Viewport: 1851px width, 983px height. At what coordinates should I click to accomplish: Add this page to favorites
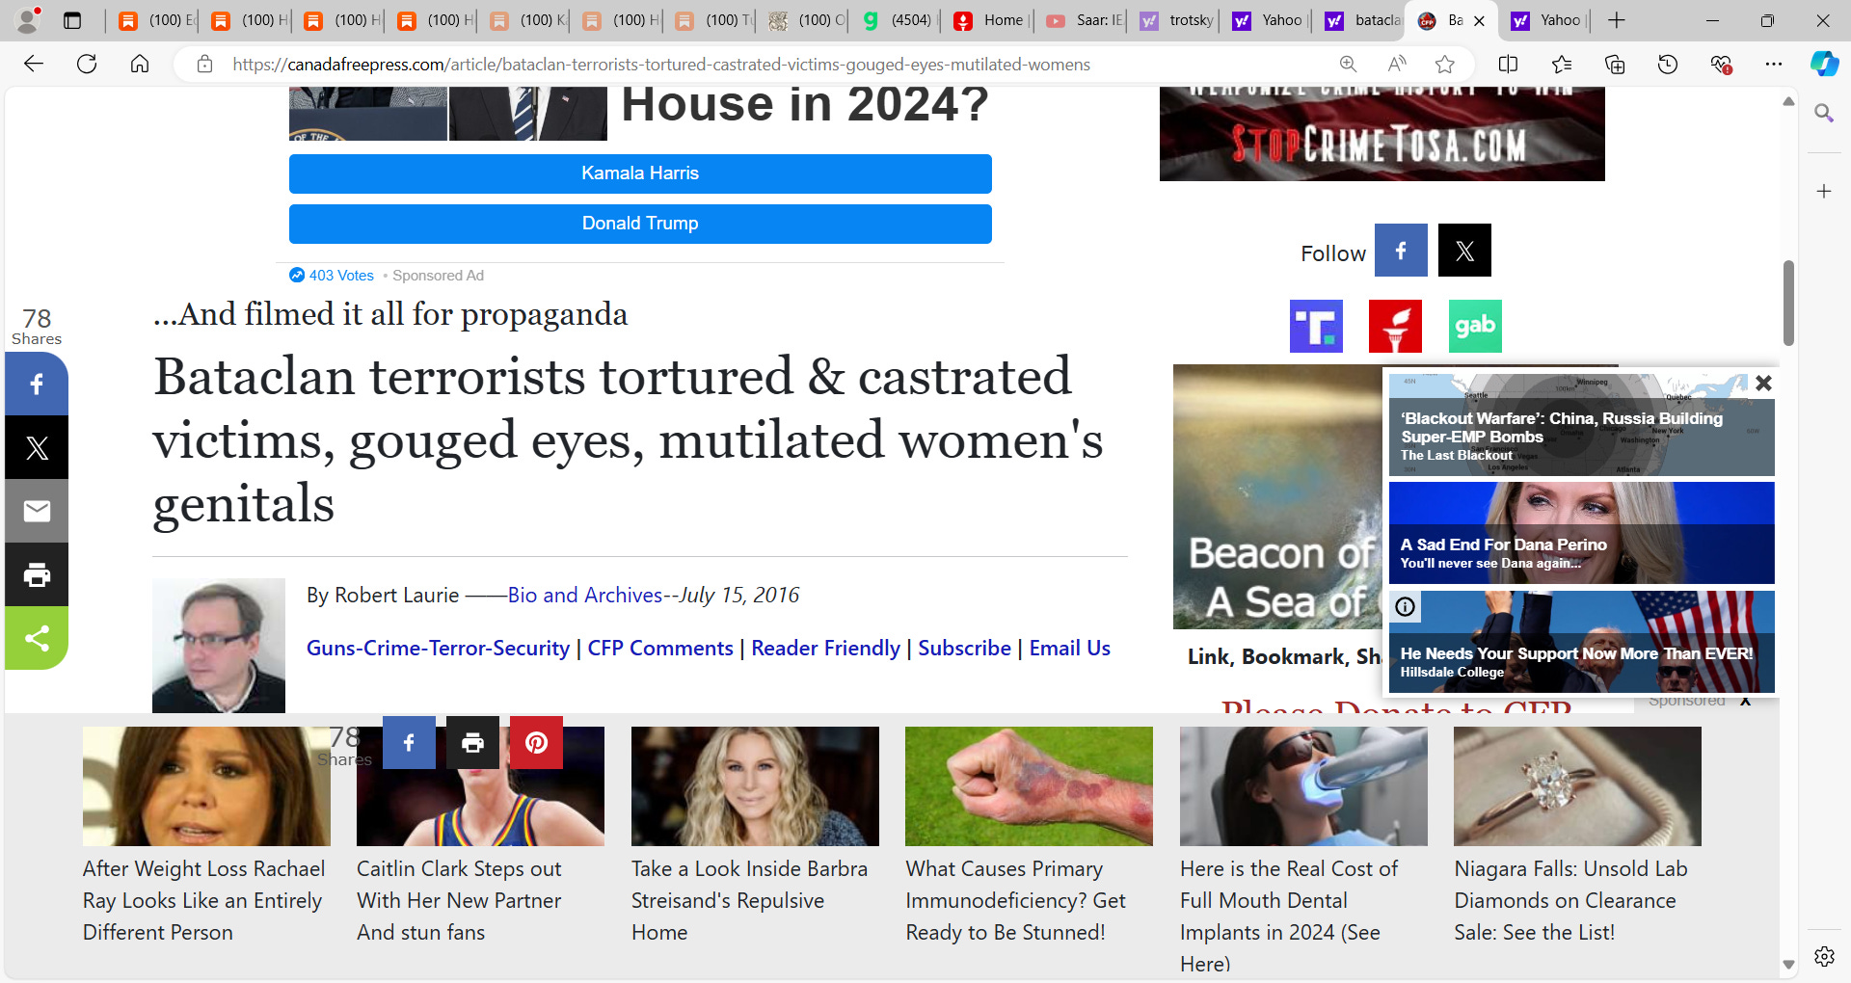1444,65
